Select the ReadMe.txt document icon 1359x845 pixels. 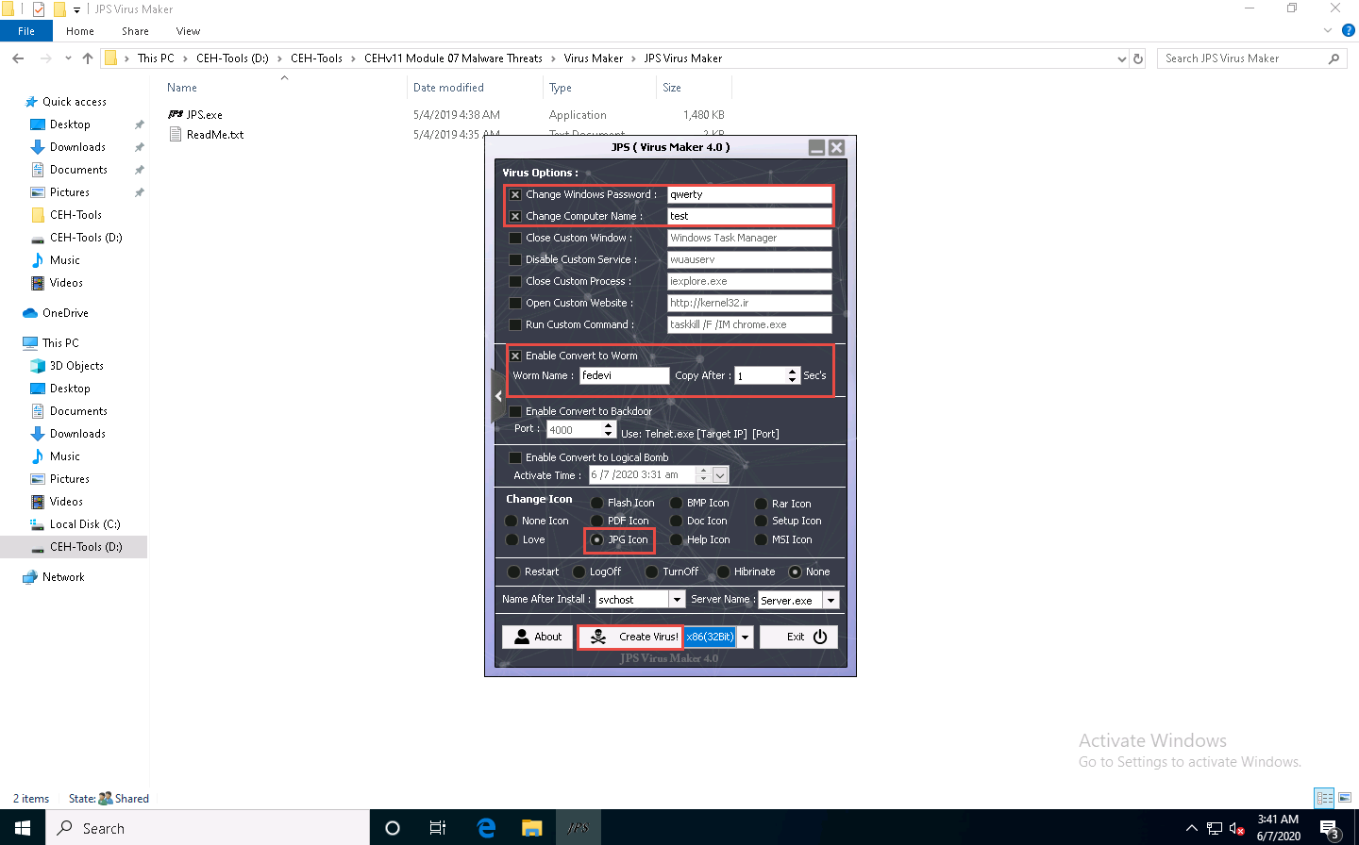coord(176,135)
